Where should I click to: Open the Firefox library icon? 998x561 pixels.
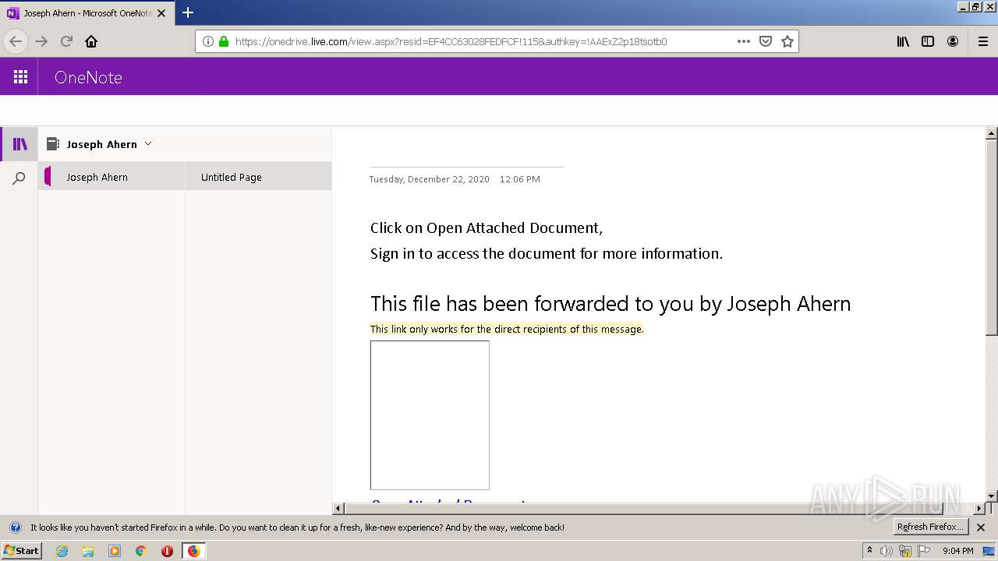tap(903, 41)
